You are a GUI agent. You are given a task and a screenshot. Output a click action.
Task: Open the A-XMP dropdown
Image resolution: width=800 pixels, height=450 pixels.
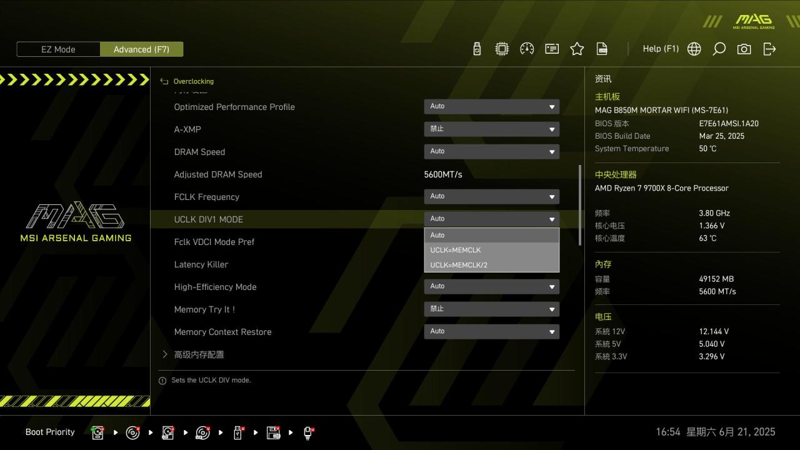(491, 129)
